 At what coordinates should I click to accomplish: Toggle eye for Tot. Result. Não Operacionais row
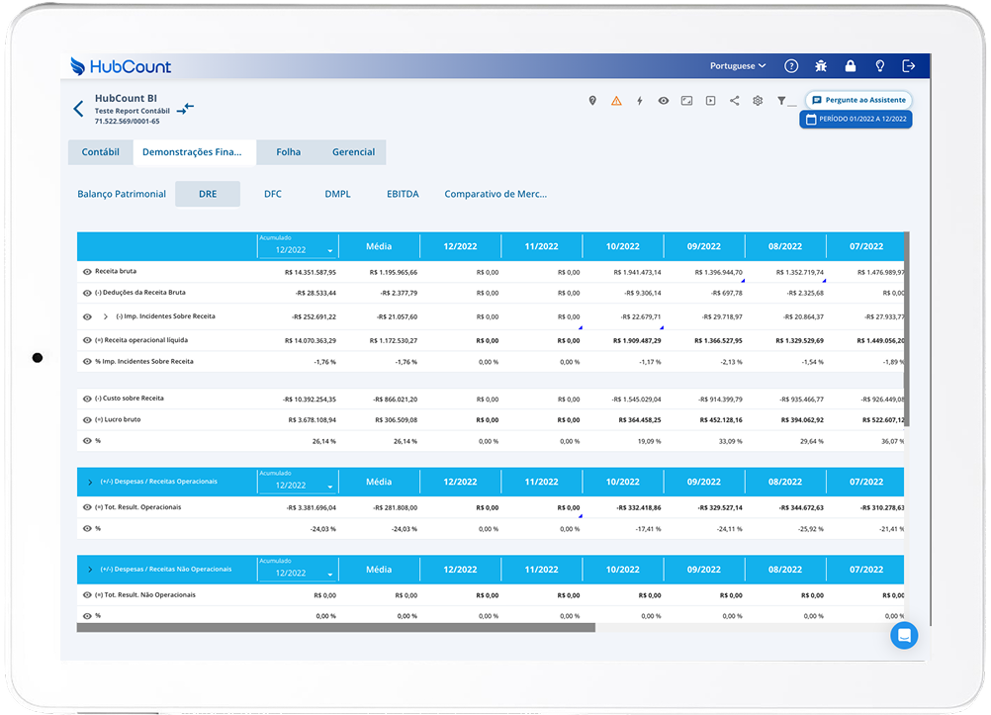[87, 595]
